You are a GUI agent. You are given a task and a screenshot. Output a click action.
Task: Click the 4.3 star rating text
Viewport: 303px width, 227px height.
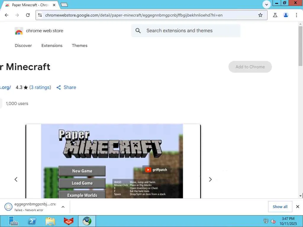click(x=22, y=87)
